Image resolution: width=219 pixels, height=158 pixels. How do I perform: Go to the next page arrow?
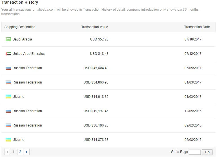coord(27,152)
